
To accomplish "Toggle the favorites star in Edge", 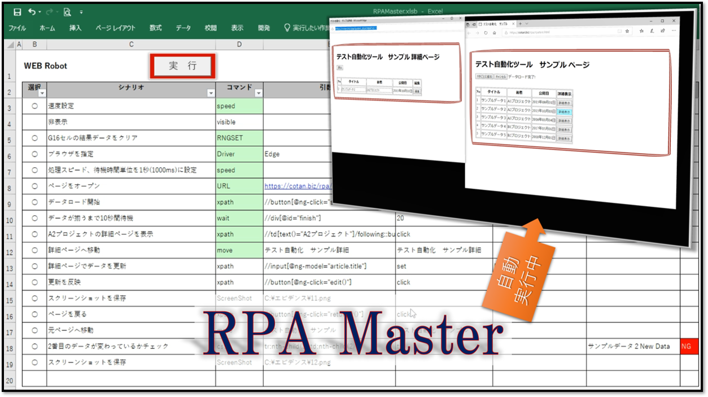I will coord(627,31).
